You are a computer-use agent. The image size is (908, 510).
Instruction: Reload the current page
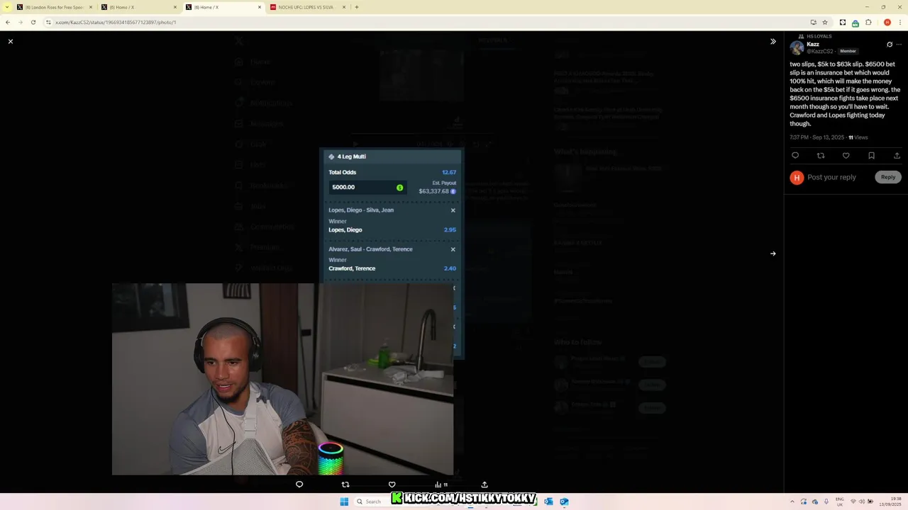tap(33, 22)
